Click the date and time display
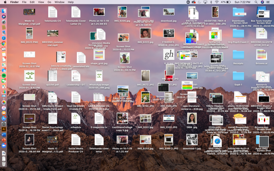The height and width of the screenshot is (171, 274). click(x=242, y=2)
